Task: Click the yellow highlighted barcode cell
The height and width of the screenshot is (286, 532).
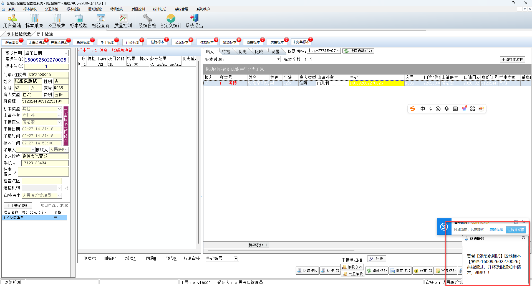Action: click(x=376, y=83)
